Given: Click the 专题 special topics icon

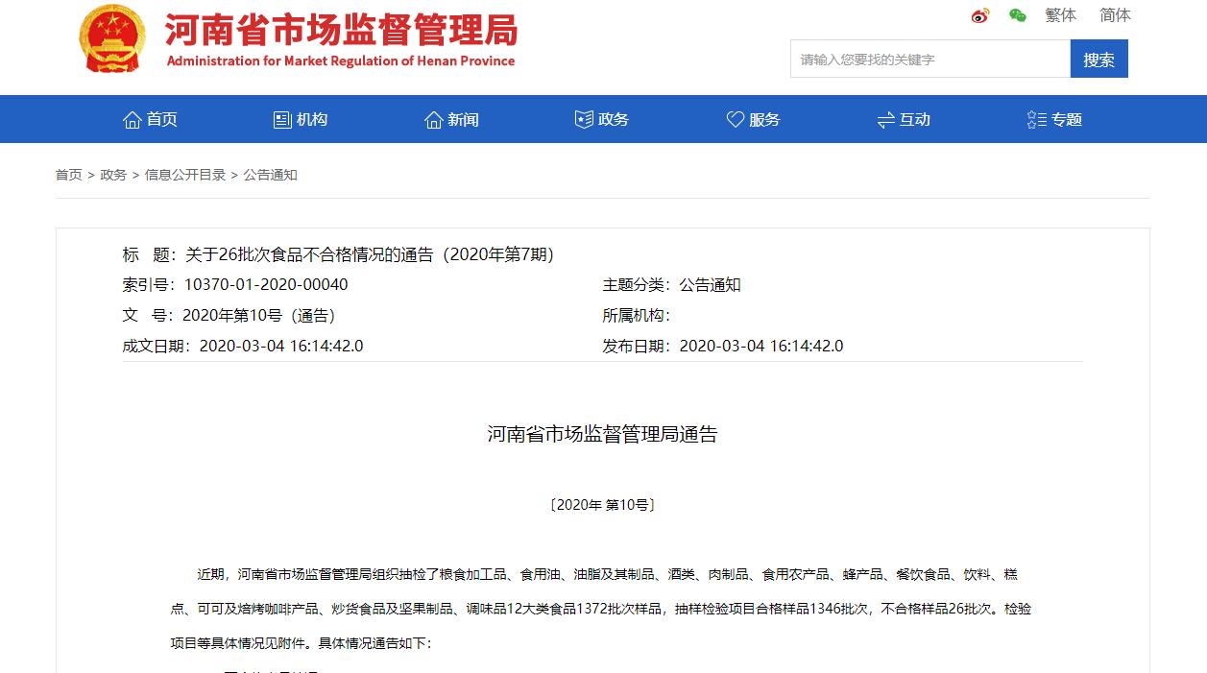Looking at the screenshot, I should (1035, 118).
